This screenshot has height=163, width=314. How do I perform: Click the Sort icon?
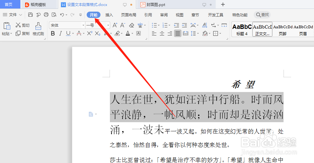(205, 25)
